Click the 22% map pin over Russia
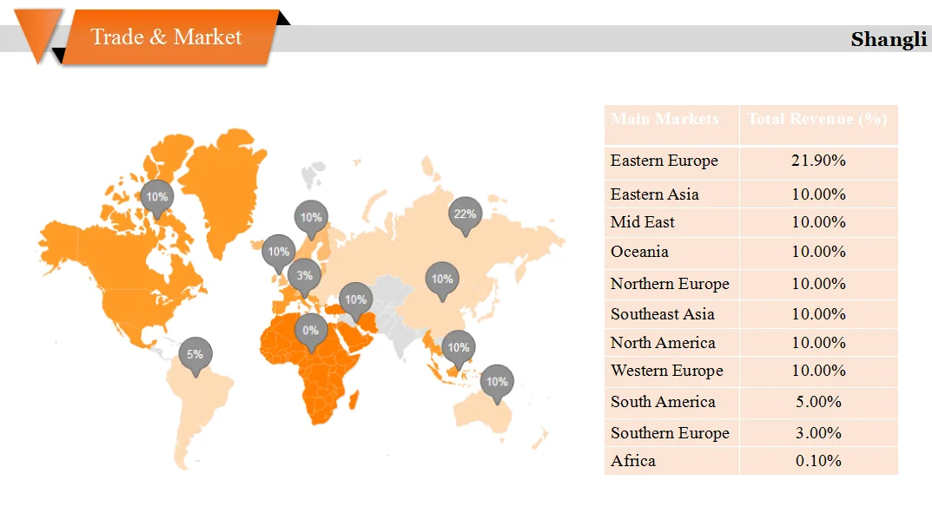Viewport: 932px width, 513px height. 465,214
